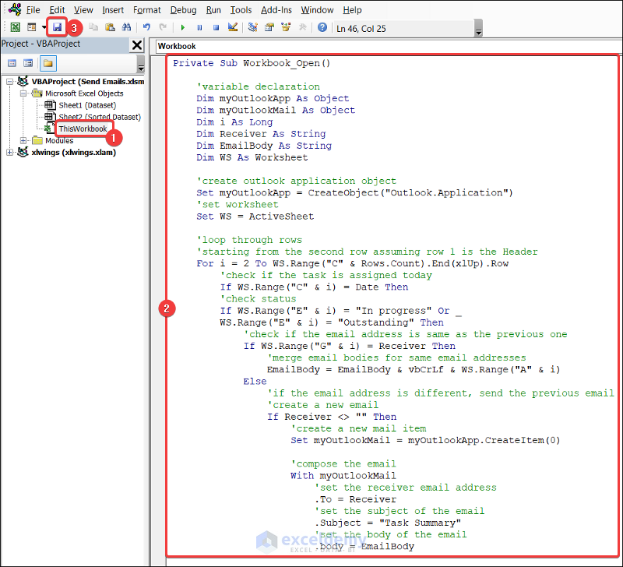Toggle Folders button in Project pane

coord(48,63)
